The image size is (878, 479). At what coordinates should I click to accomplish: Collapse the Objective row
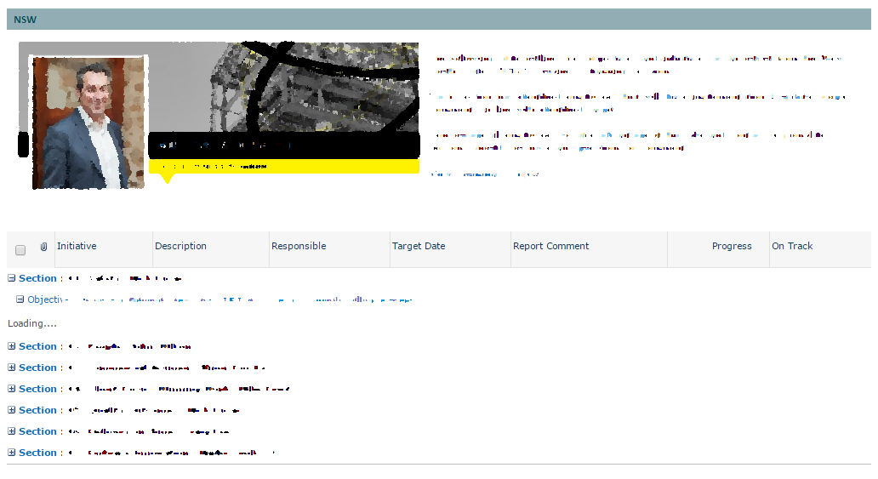point(20,299)
